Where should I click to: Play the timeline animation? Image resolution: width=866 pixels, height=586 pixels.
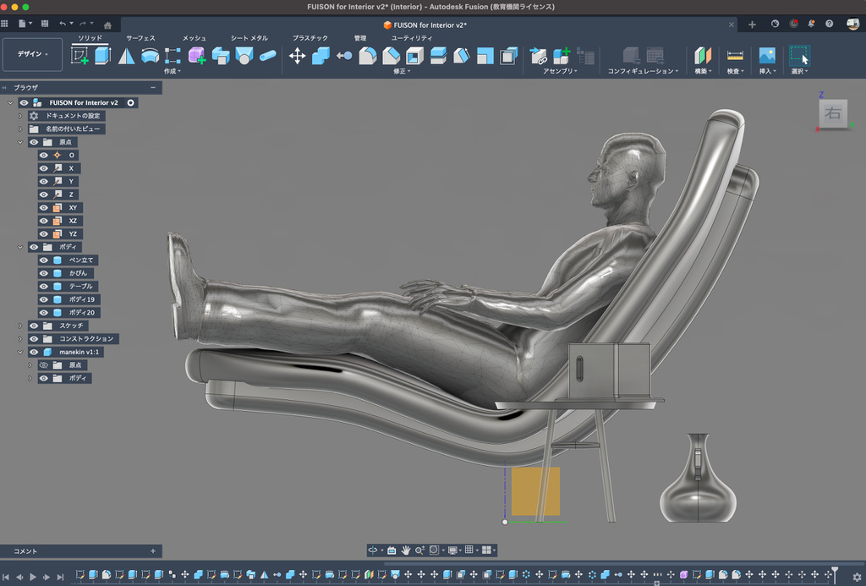point(33,577)
